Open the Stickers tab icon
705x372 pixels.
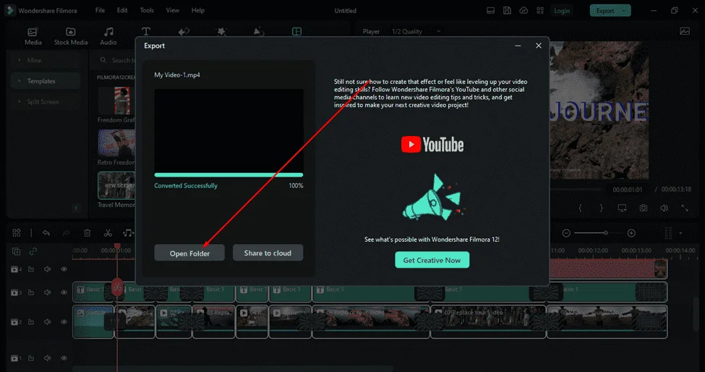click(259, 32)
